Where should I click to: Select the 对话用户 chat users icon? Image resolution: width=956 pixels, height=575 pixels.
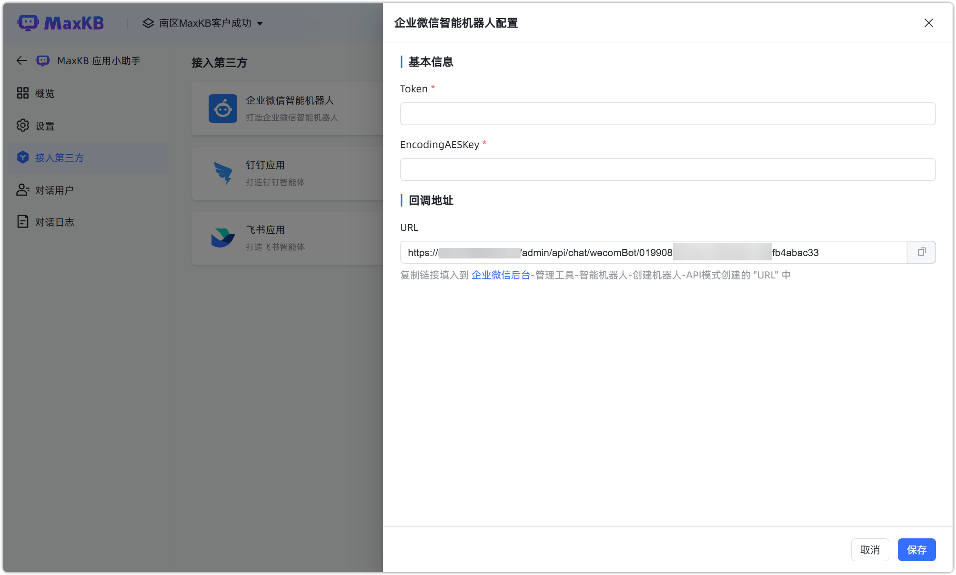22,189
